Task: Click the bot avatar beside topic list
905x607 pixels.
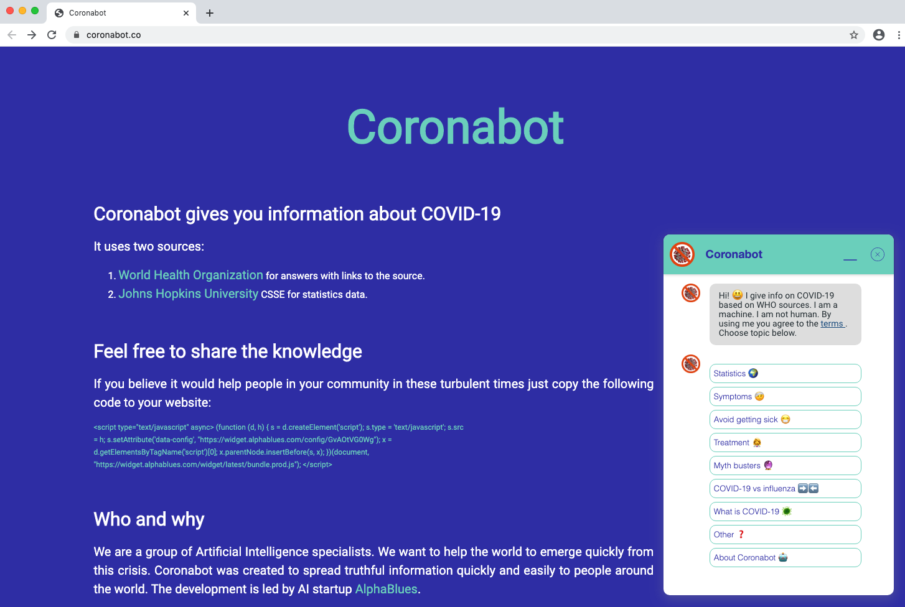Action: click(x=691, y=364)
